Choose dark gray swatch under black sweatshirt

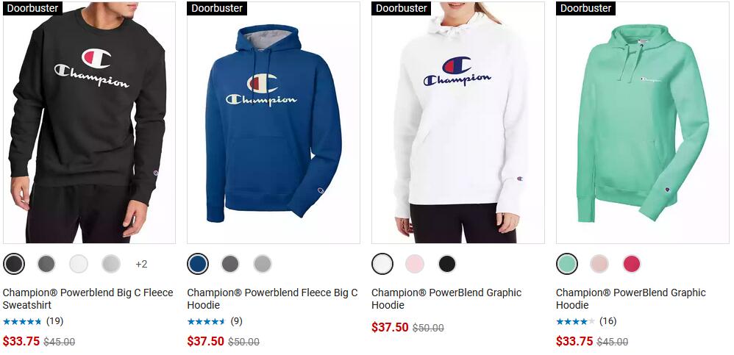46,264
